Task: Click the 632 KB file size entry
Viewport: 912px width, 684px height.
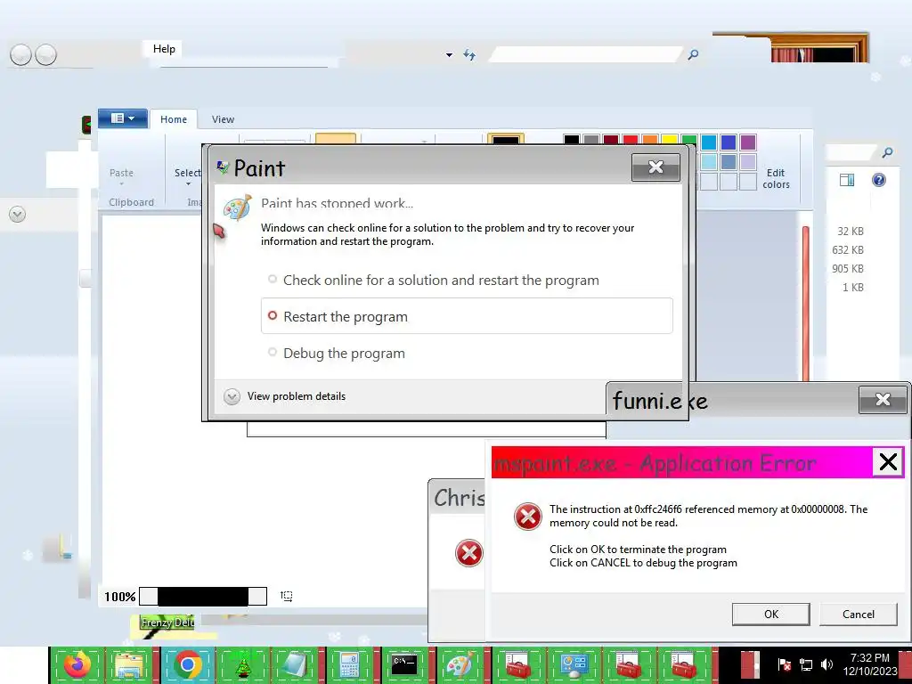Action: (x=848, y=250)
